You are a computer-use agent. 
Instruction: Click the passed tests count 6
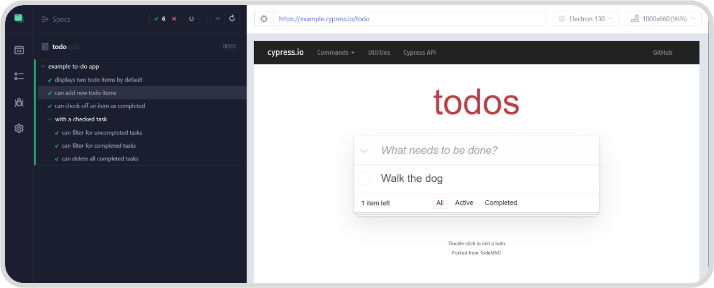(160, 19)
